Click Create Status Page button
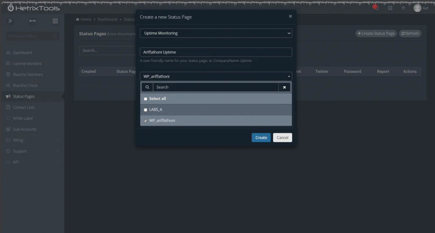 pyautogui.click(x=376, y=33)
